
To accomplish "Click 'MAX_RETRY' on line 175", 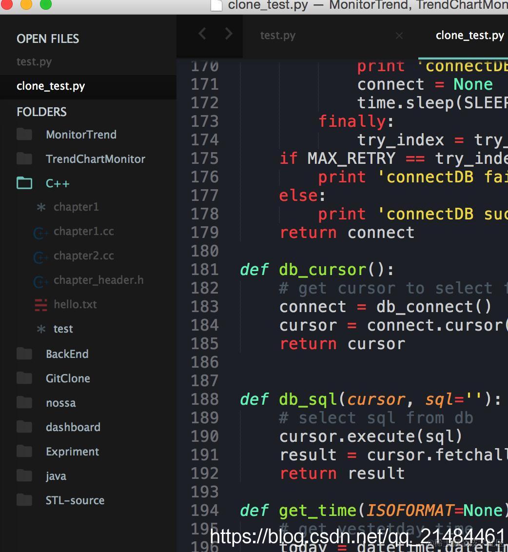I will point(352,158).
